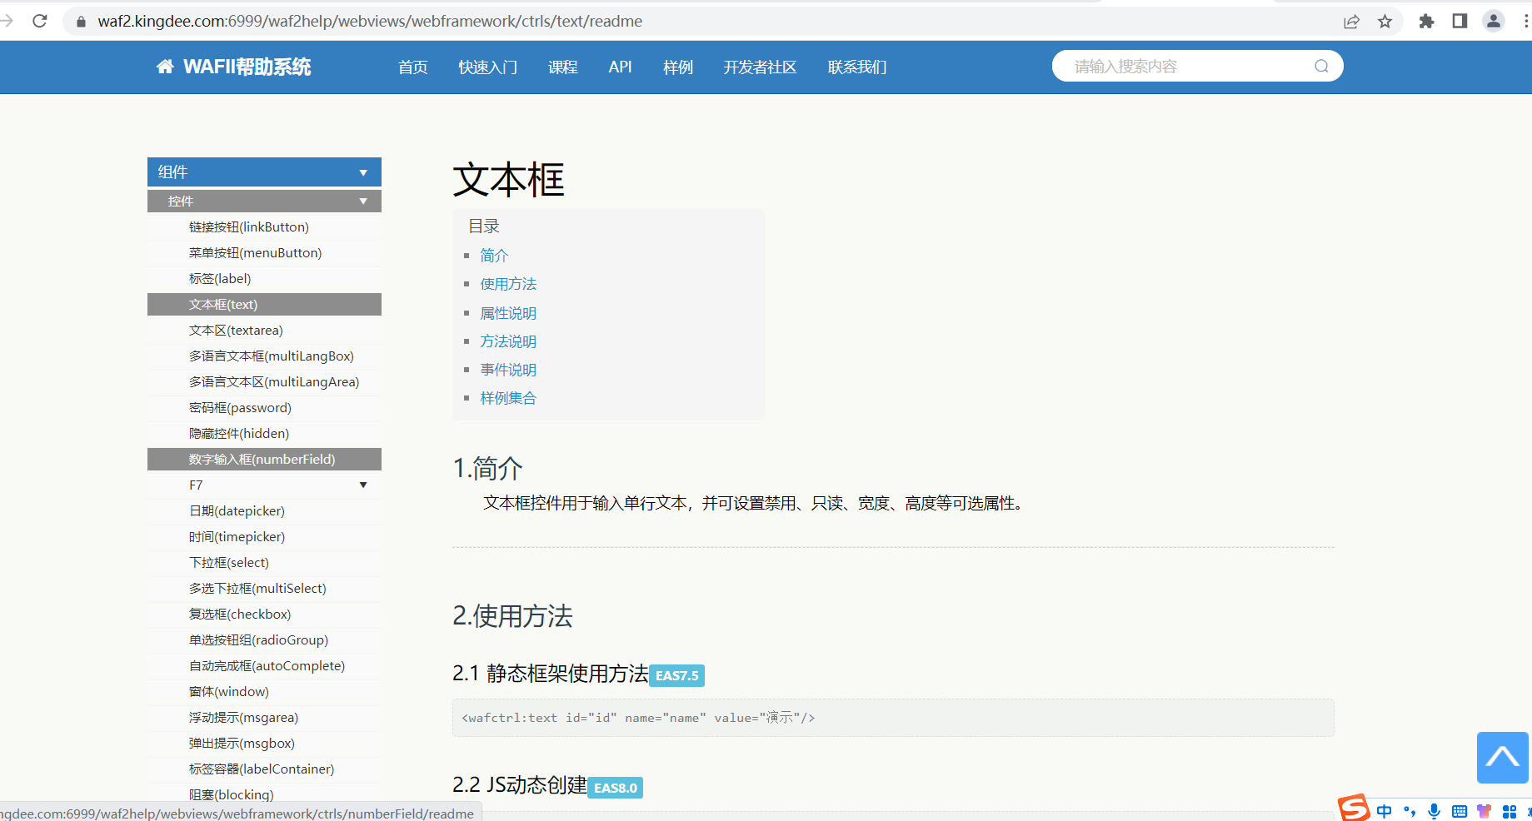Image resolution: width=1532 pixels, height=821 pixels.
Task: Open the 快速入门 menu item
Action: 488,67
